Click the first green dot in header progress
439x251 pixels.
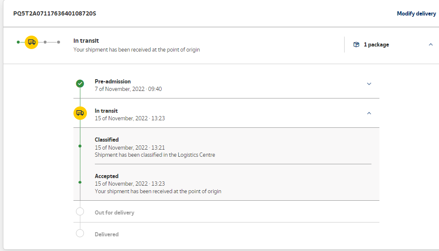18,42
